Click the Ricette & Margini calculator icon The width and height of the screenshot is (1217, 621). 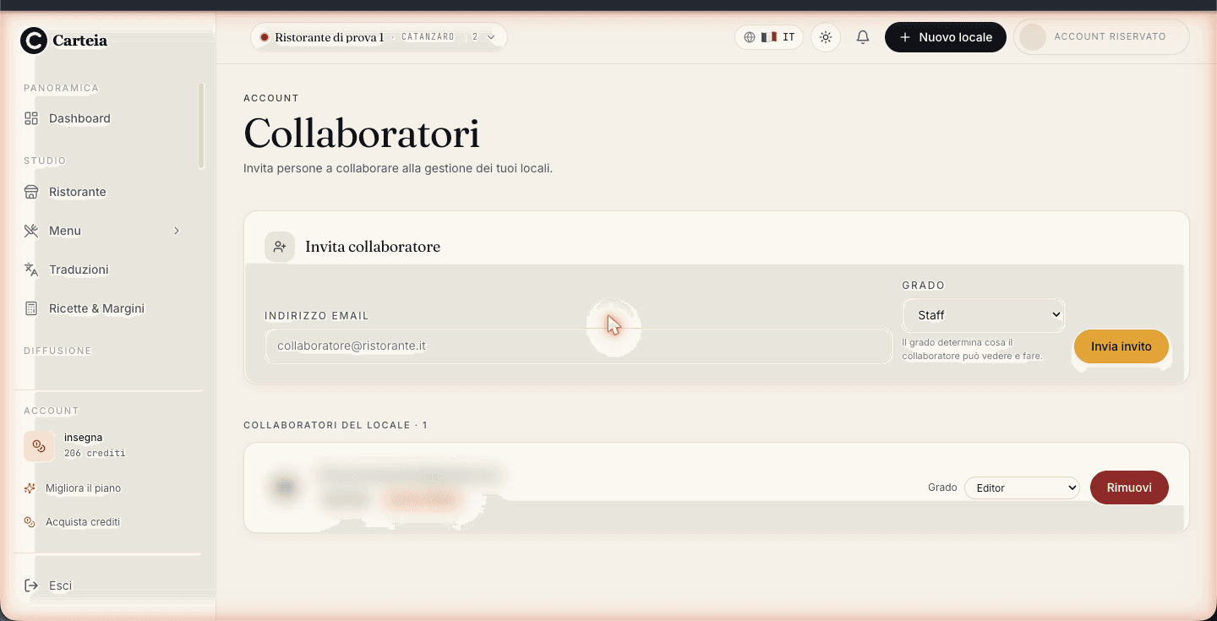31,308
